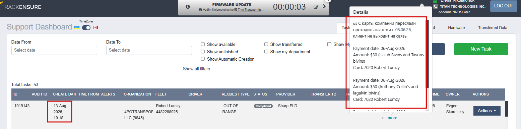Click the edit note icon beside the timer
The height and width of the screenshot is (129, 521).
coord(316,7)
